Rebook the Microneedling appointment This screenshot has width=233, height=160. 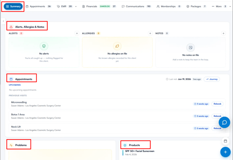[217, 104]
